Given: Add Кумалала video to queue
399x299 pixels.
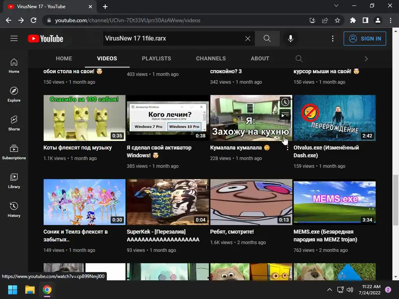Looking at the screenshot, I should pos(285,115).
